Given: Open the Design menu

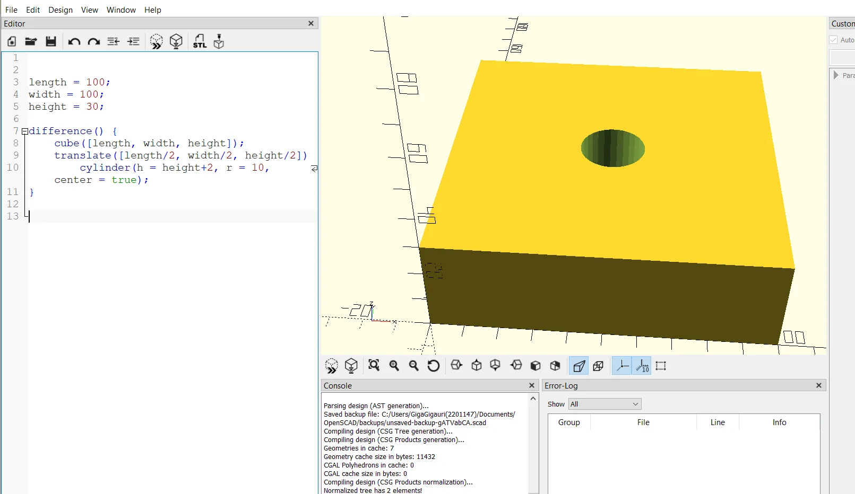Looking at the screenshot, I should click(61, 10).
